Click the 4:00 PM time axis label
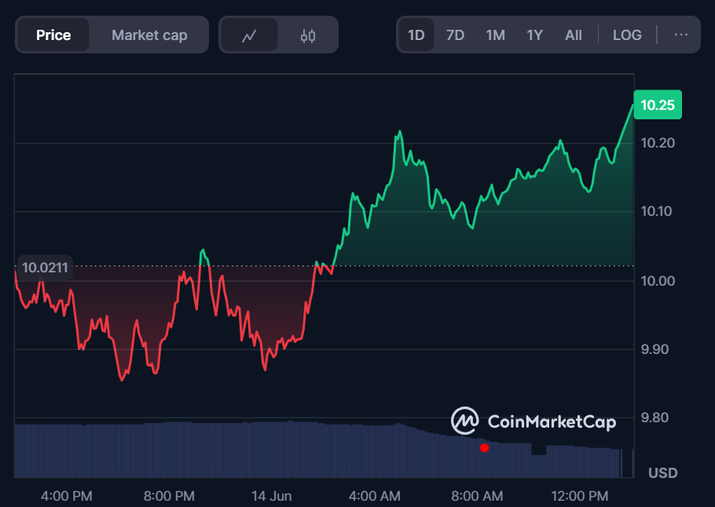The height and width of the screenshot is (507, 715). [66, 496]
